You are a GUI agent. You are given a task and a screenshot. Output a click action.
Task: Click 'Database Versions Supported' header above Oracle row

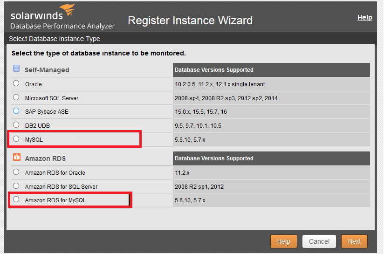[214, 70]
